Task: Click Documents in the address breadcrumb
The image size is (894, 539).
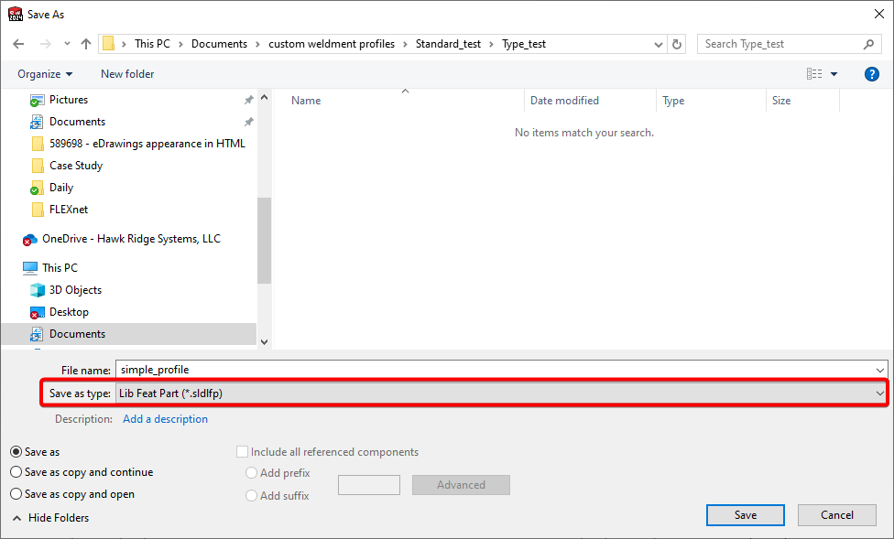Action: click(220, 44)
